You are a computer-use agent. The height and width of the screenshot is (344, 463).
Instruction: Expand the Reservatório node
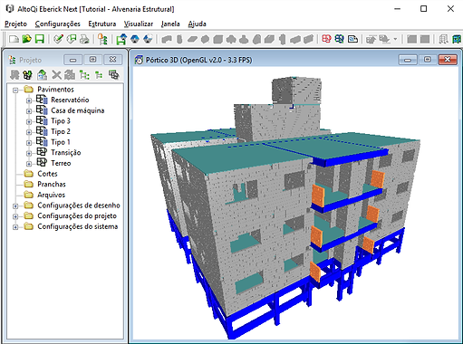click(29, 100)
